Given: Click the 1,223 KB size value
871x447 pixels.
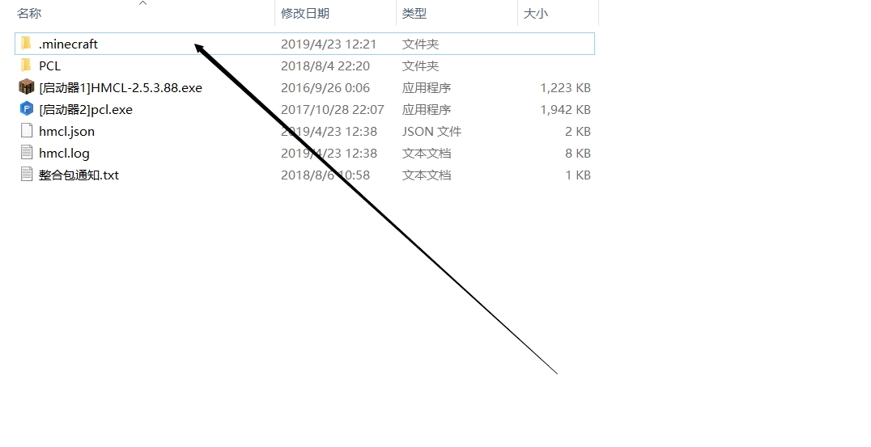Looking at the screenshot, I should [x=566, y=87].
